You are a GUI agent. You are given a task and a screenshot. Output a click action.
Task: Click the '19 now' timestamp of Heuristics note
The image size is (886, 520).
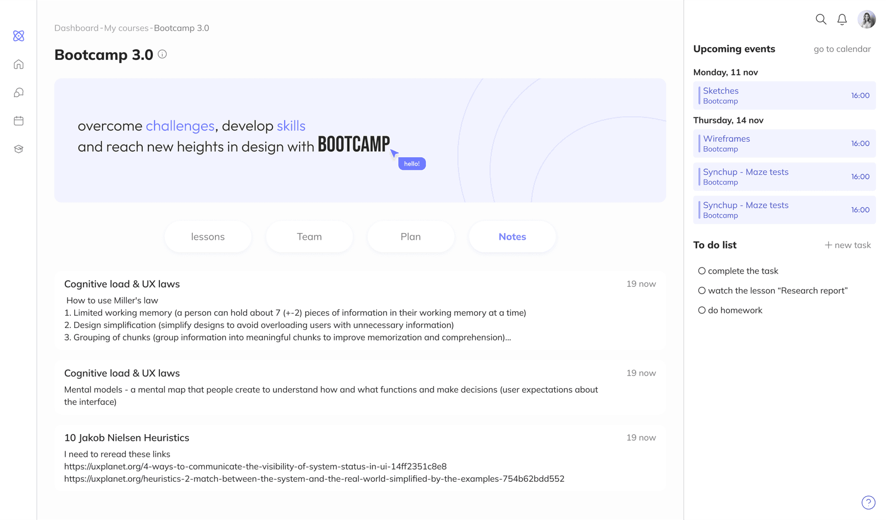coord(641,437)
